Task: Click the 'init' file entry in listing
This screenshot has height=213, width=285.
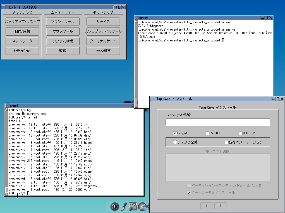Action: pos(87,146)
